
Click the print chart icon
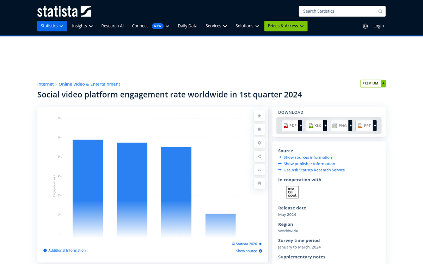(259, 183)
